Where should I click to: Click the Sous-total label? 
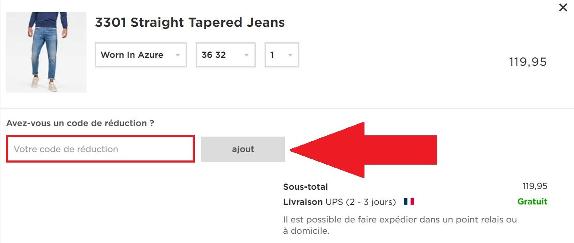tap(306, 186)
